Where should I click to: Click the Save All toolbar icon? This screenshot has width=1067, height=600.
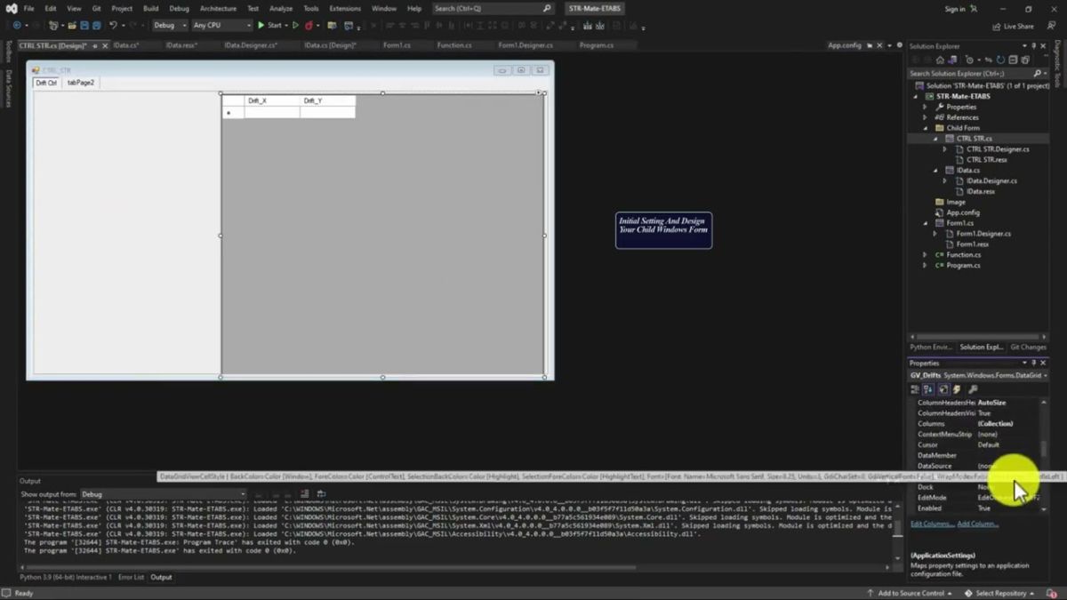(x=96, y=25)
